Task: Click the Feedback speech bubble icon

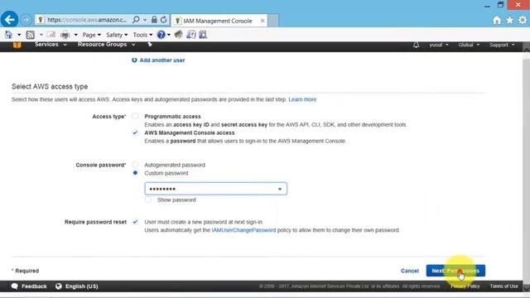Action: coord(15,286)
